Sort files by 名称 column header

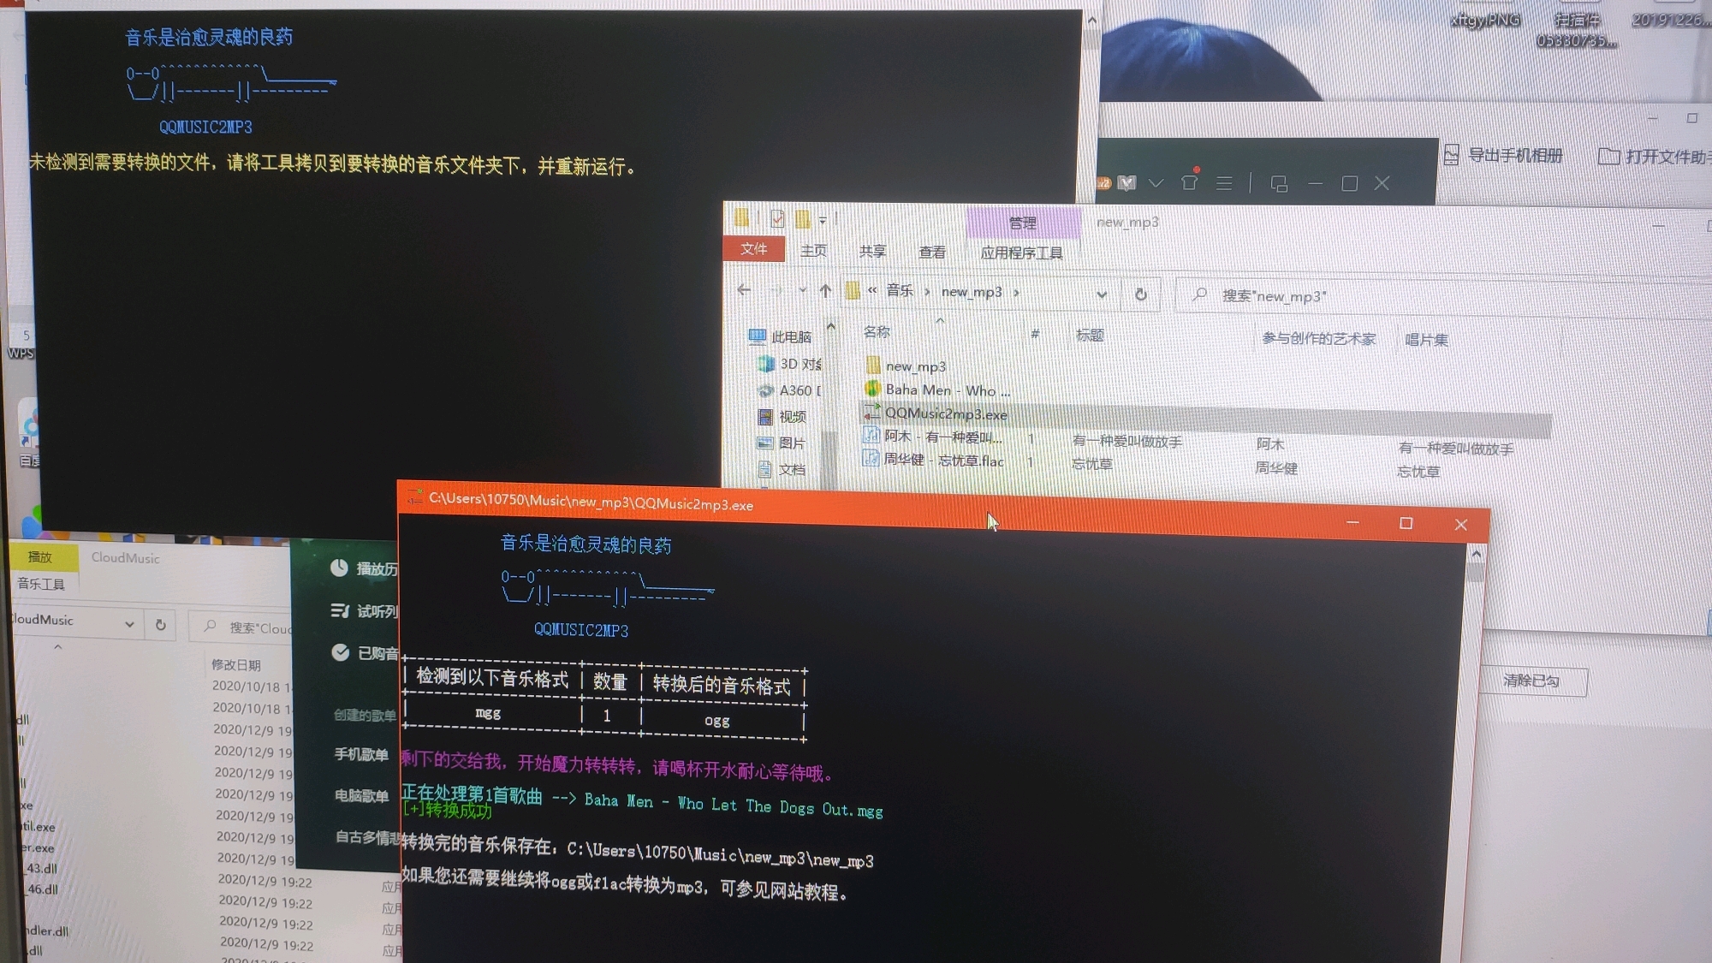pos(877,332)
